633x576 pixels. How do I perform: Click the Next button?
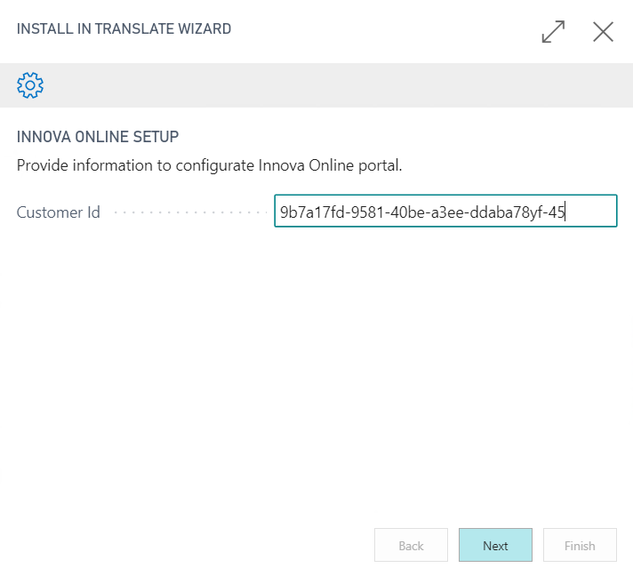click(495, 546)
